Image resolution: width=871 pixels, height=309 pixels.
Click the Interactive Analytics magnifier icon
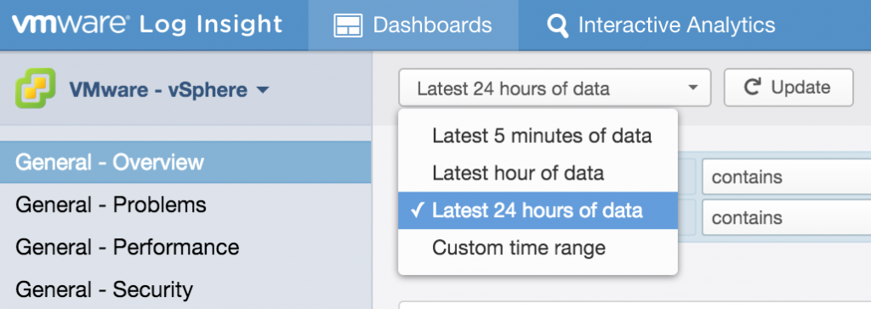click(557, 26)
